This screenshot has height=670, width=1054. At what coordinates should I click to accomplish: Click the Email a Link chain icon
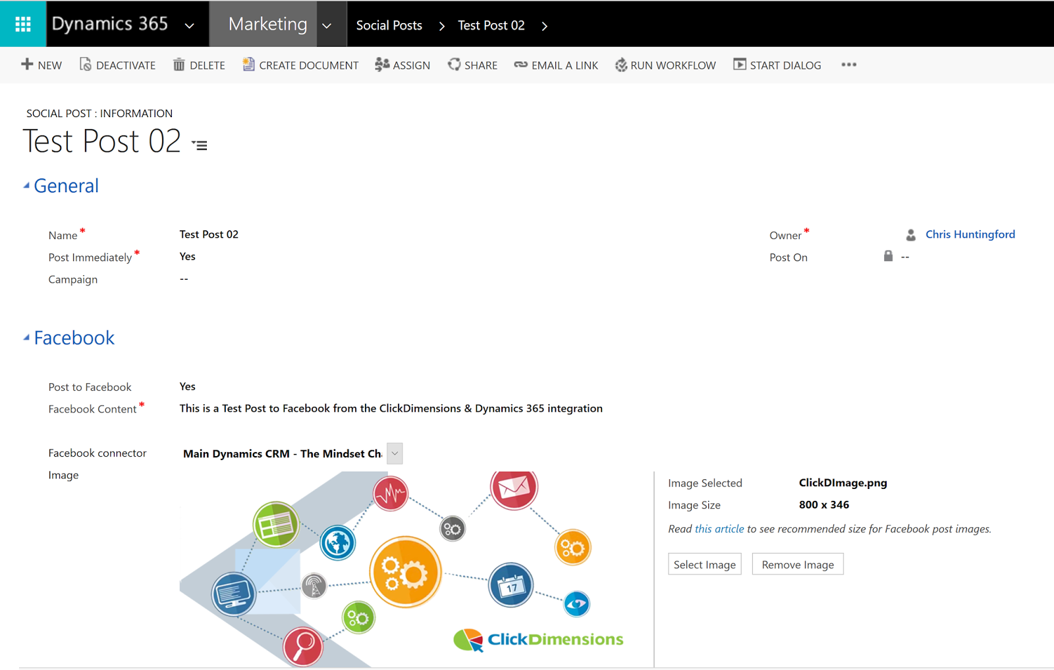[520, 64]
